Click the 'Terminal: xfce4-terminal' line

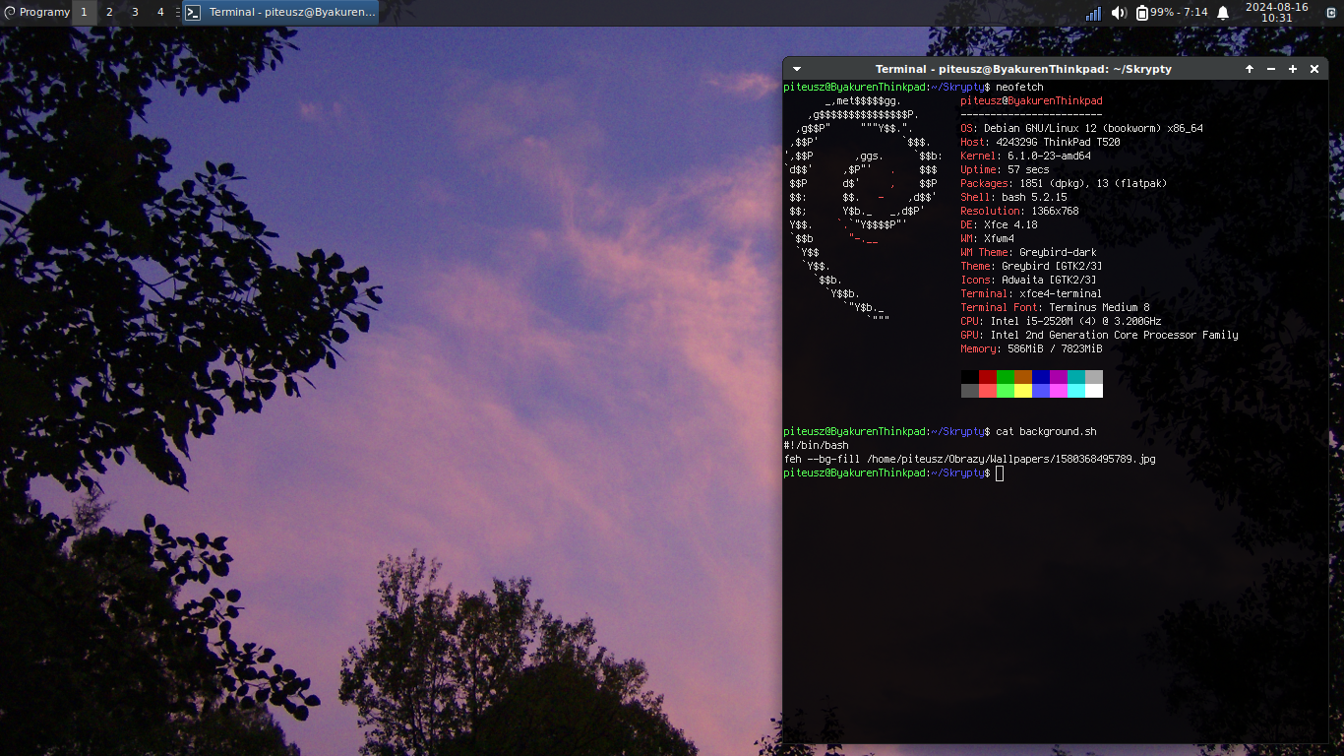[x=1032, y=294]
